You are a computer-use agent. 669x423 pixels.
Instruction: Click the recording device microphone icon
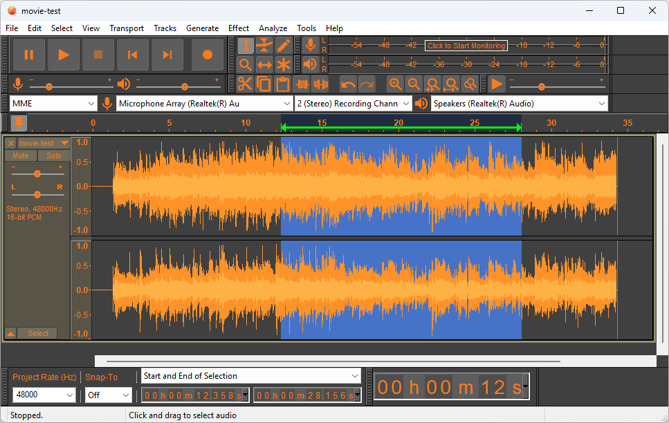107,104
